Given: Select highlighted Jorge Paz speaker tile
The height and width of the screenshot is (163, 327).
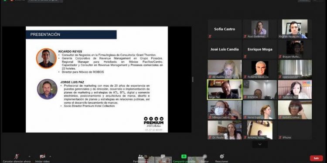Looking at the screenshot, I should (225, 90).
